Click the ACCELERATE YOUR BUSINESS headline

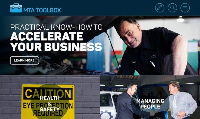56,41
